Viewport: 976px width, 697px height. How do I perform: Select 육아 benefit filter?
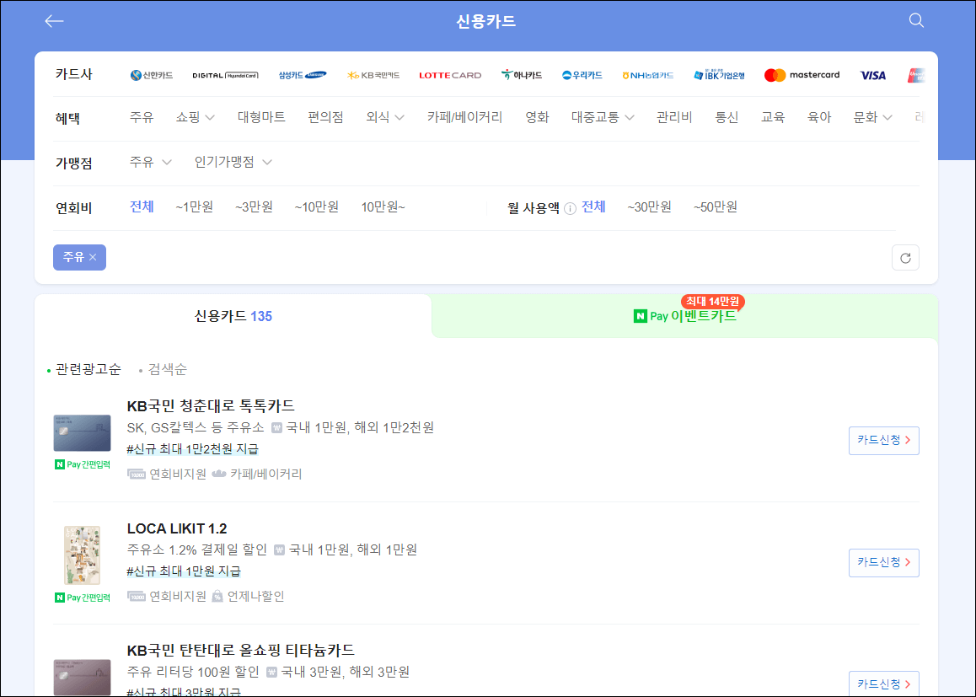[819, 117]
